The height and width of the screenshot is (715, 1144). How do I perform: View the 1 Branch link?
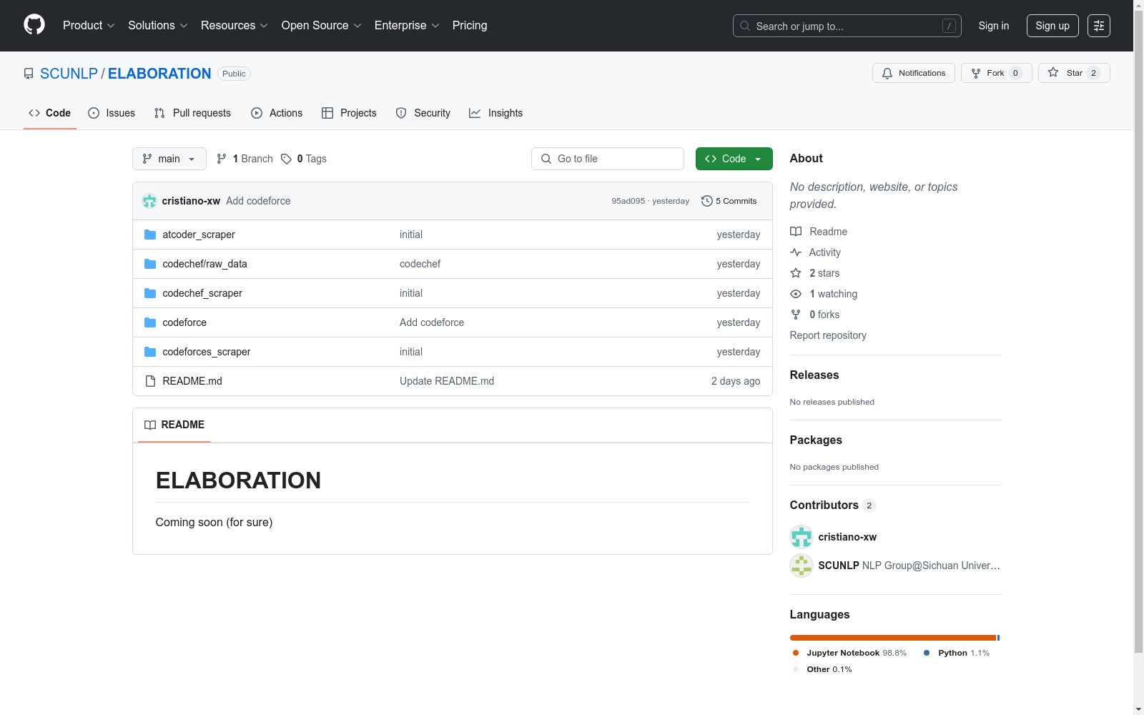[x=245, y=159]
